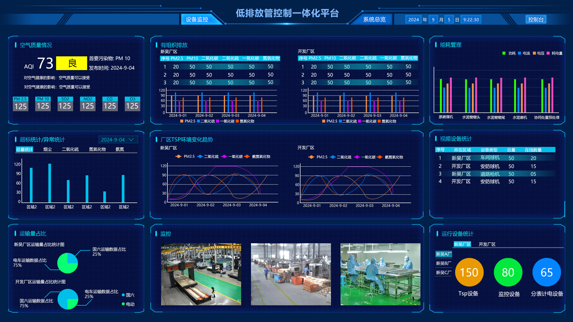
Task: Open the first factory surveillance camera thumbnail
Action: pyautogui.click(x=201, y=274)
